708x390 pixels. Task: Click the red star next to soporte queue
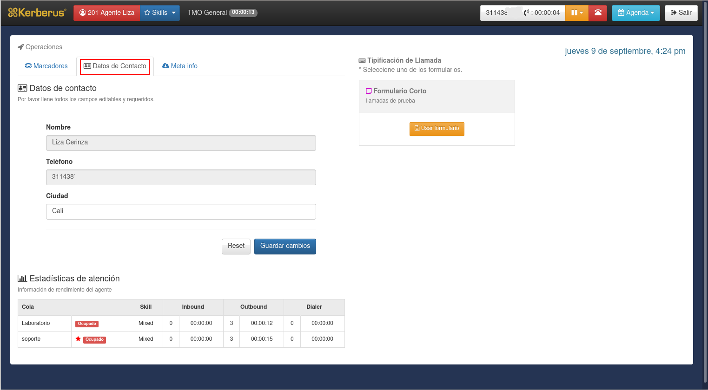(78, 339)
